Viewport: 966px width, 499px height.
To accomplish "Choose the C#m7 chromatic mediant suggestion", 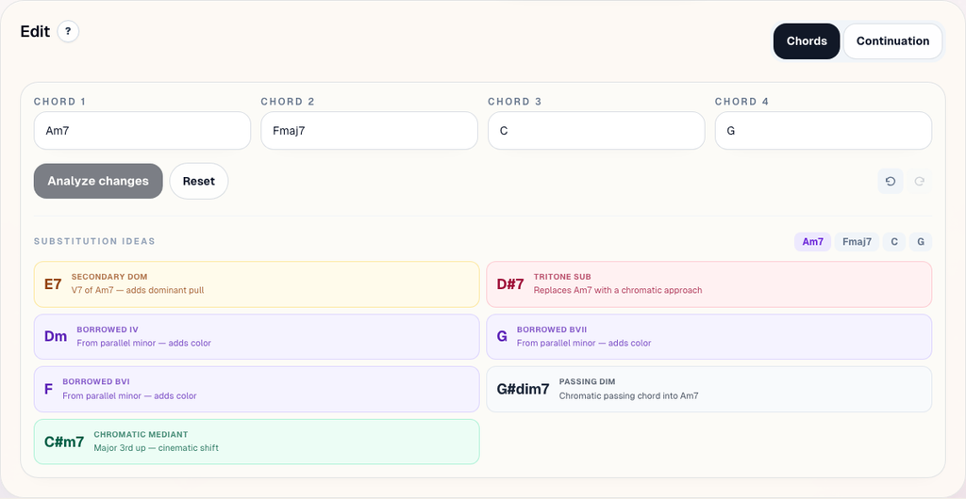I will (x=257, y=442).
